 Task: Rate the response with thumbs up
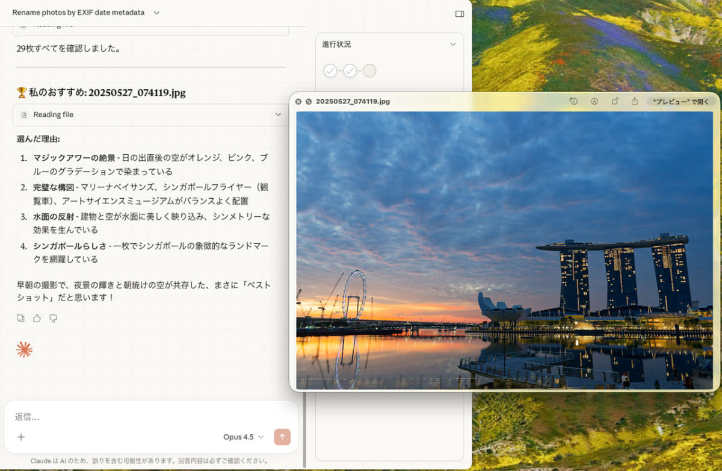coord(37,318)
